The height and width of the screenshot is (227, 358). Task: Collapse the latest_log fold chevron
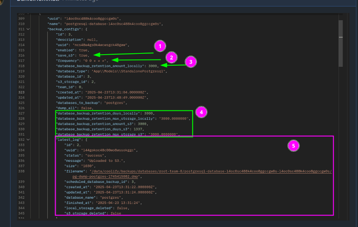28,140
